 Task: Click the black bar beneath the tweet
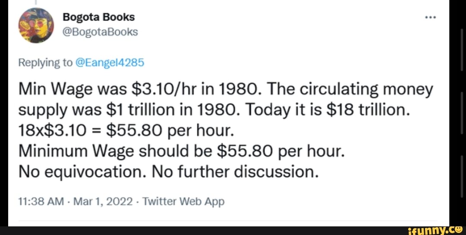(x=216, y=230)
